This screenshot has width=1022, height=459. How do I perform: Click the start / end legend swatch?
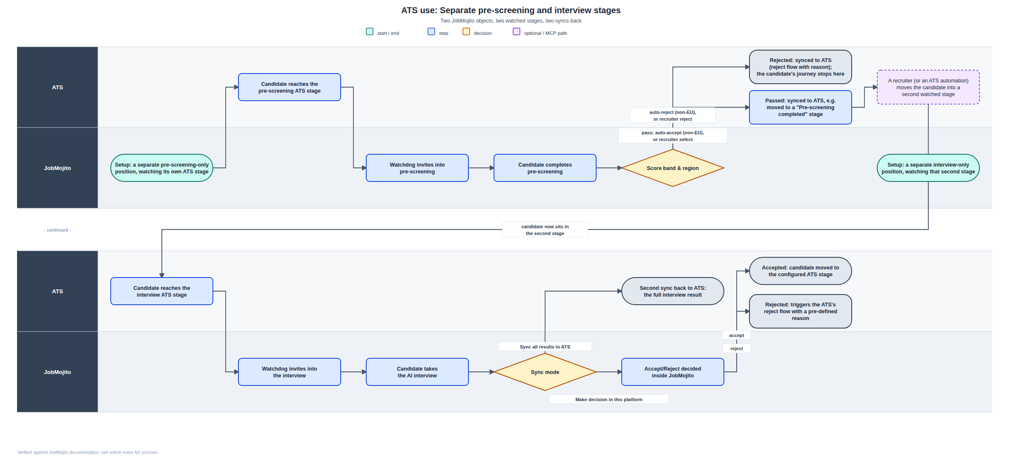[x=370, y=31]
